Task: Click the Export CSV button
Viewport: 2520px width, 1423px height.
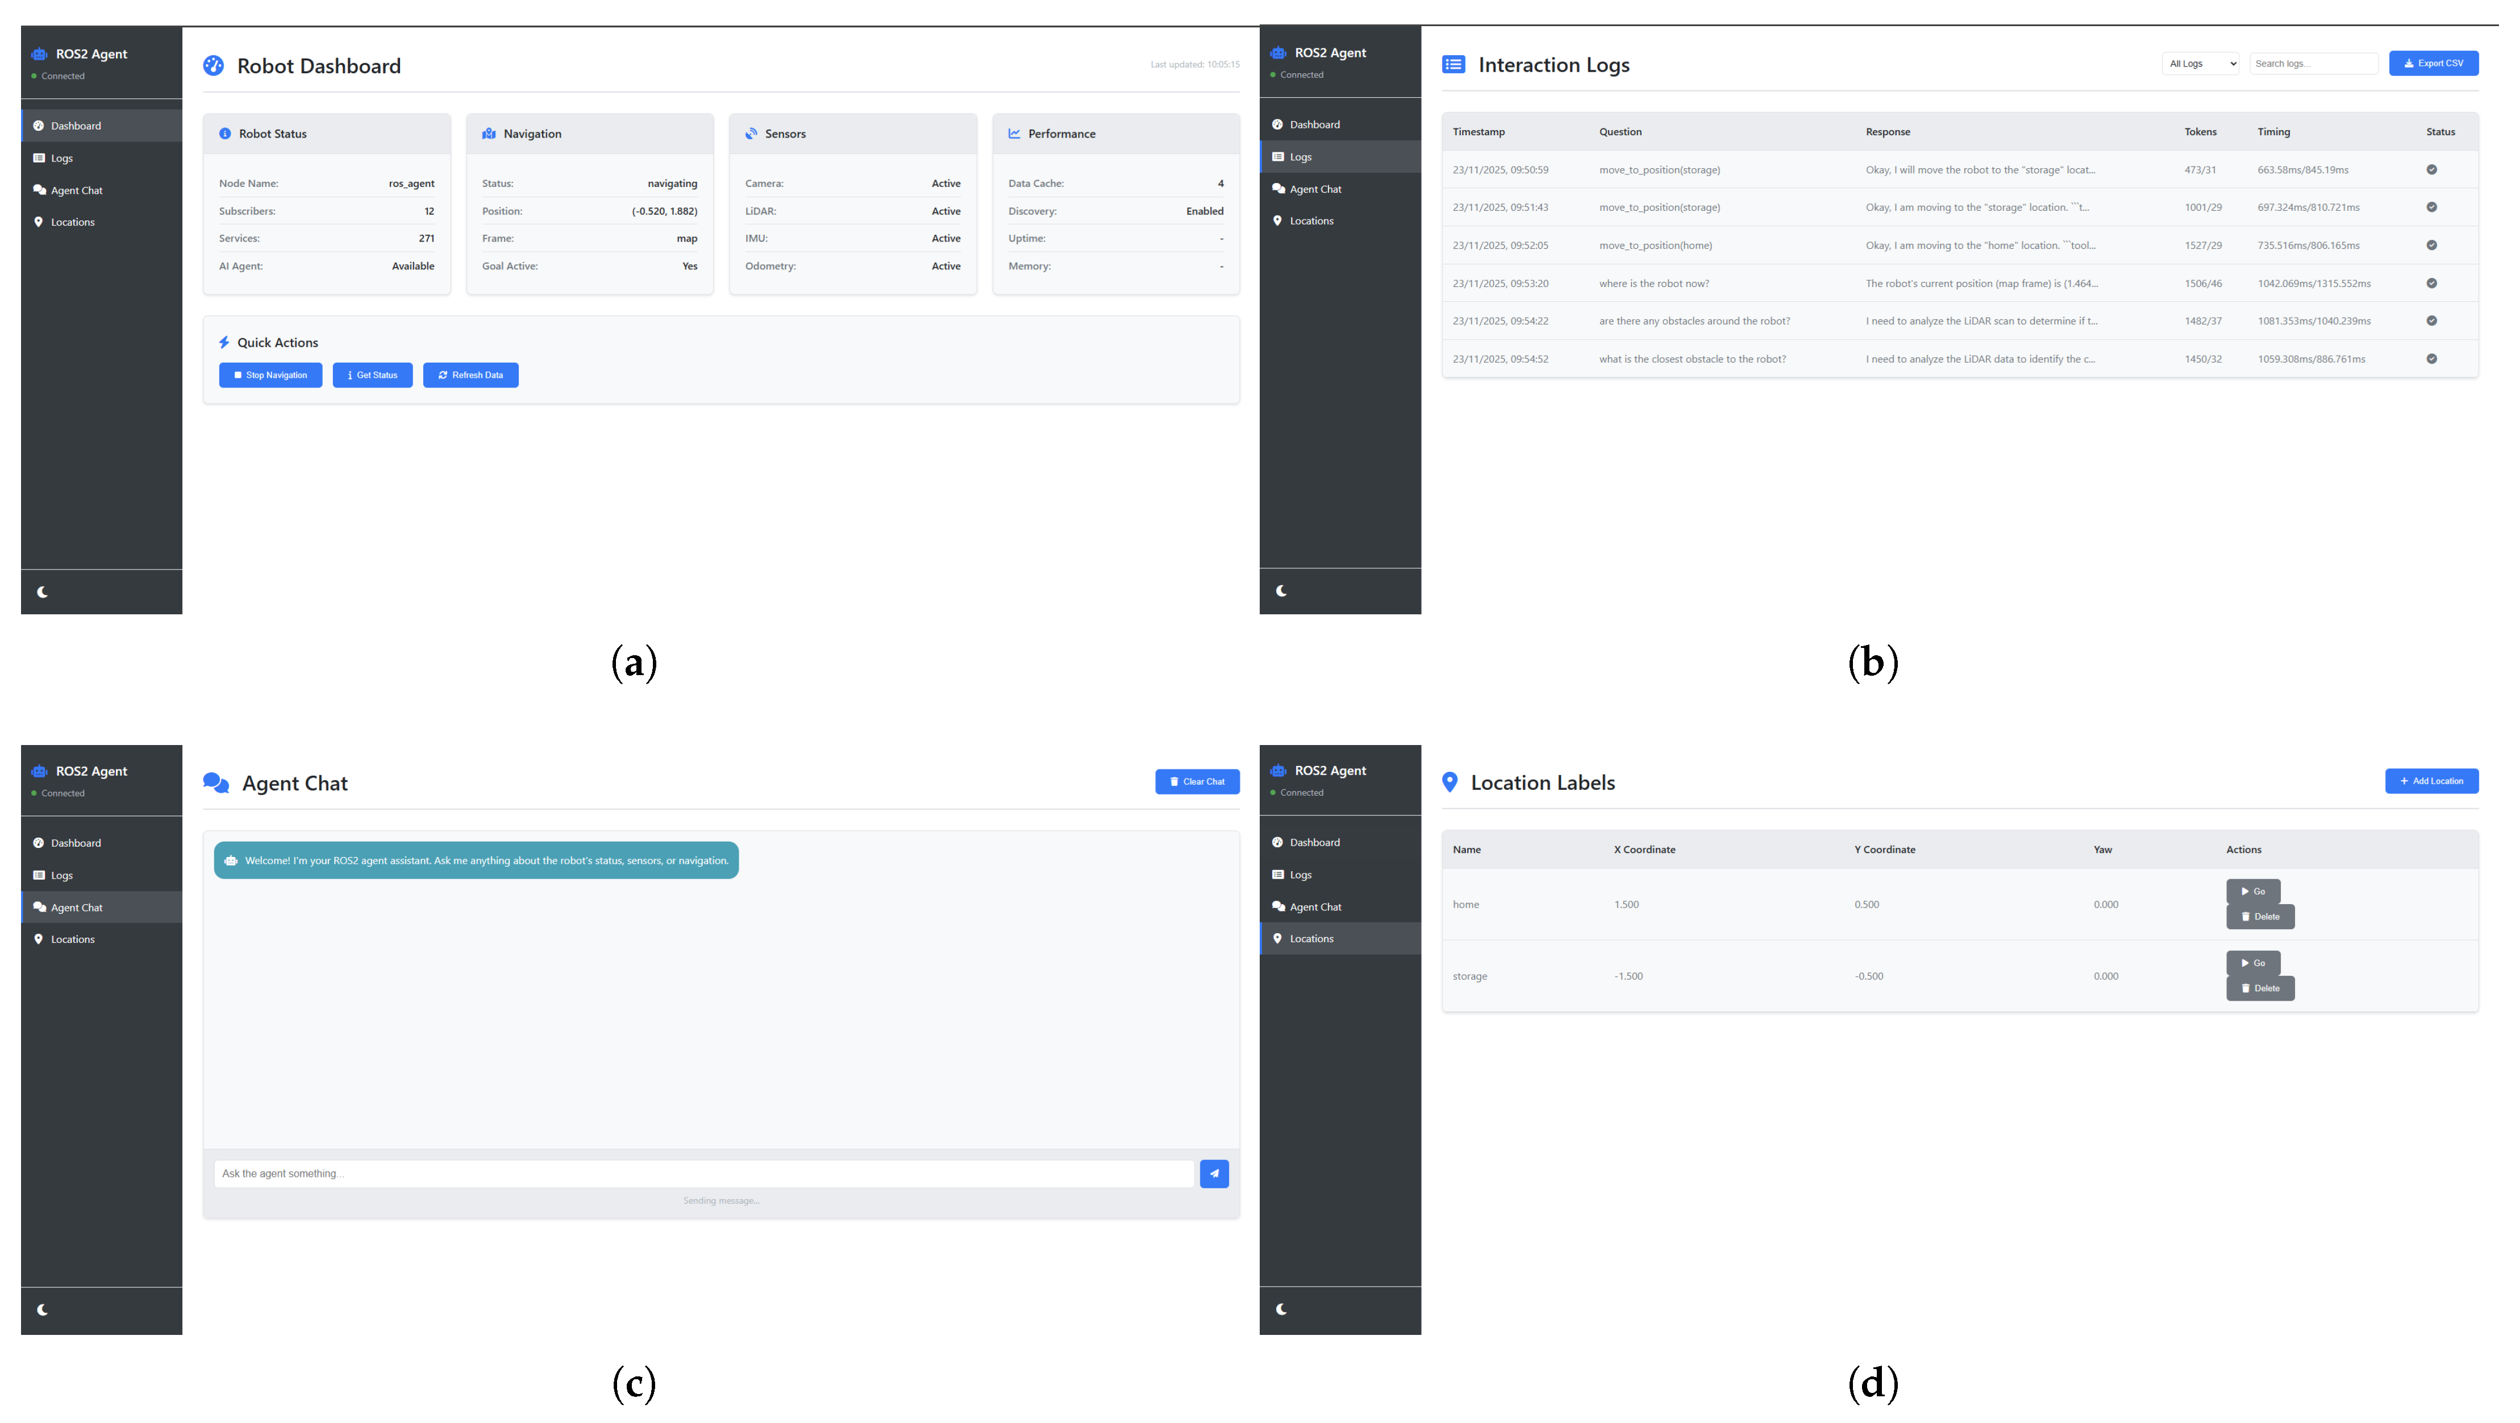Action: (2433, 64)
